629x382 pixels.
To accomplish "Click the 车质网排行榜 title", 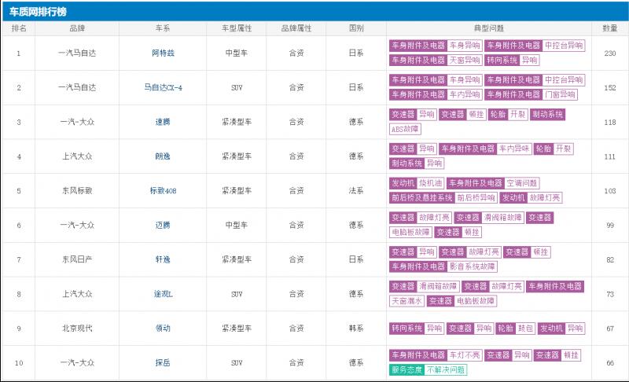I will click(38, 12).
